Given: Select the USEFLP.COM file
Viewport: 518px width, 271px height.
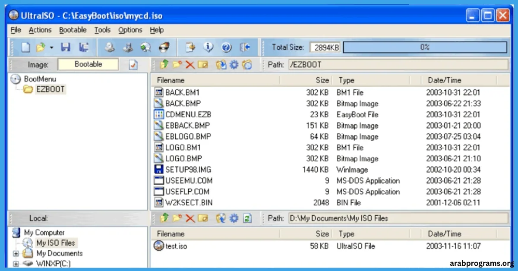Looking at the screenshot, I should coord(187,192).
